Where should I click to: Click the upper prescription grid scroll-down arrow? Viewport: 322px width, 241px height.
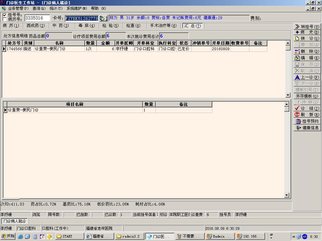288,95
